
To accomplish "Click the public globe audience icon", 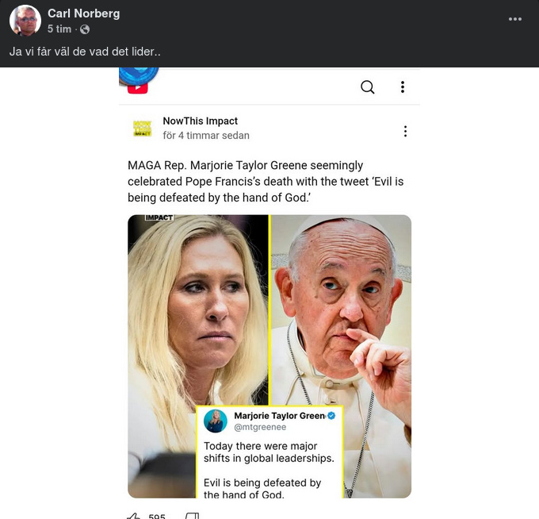I will point(85,29).
